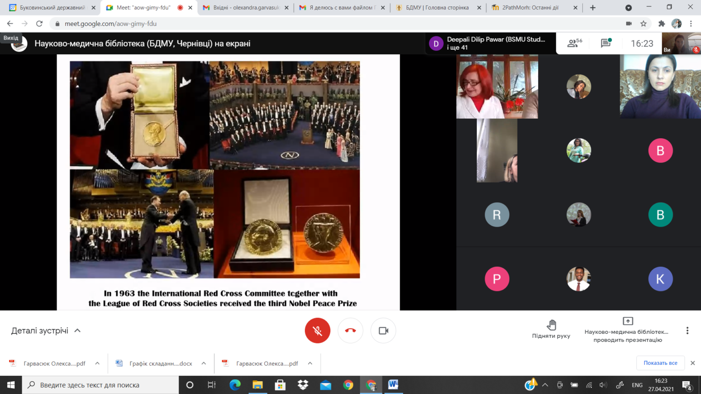Select participant tile with avatar letter K
The image size is (701, 394).
[x=660, y=279]
